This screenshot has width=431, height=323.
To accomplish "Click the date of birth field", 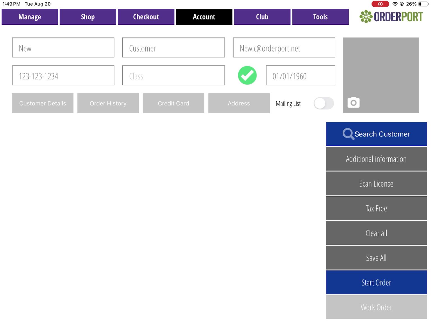I will click(x=300, y=75).
